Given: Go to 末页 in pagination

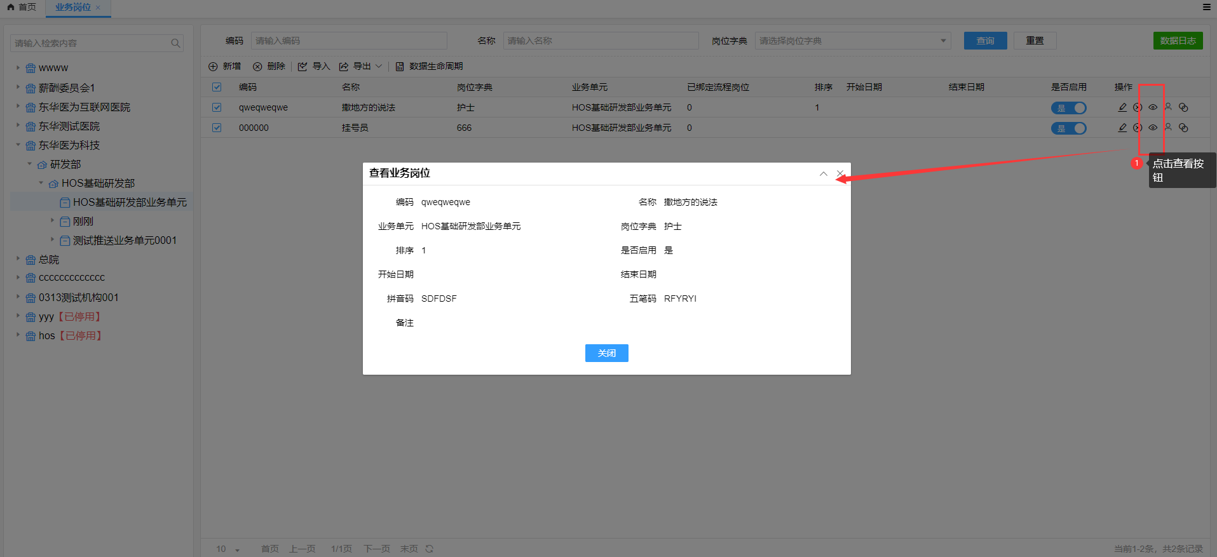Looking at the screenshot, I should [x=409, y=549].
